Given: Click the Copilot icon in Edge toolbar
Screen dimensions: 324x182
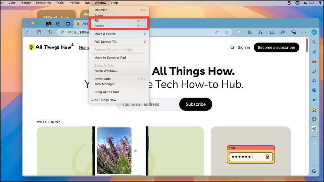Looking at the screenshot, I should 314,32.
